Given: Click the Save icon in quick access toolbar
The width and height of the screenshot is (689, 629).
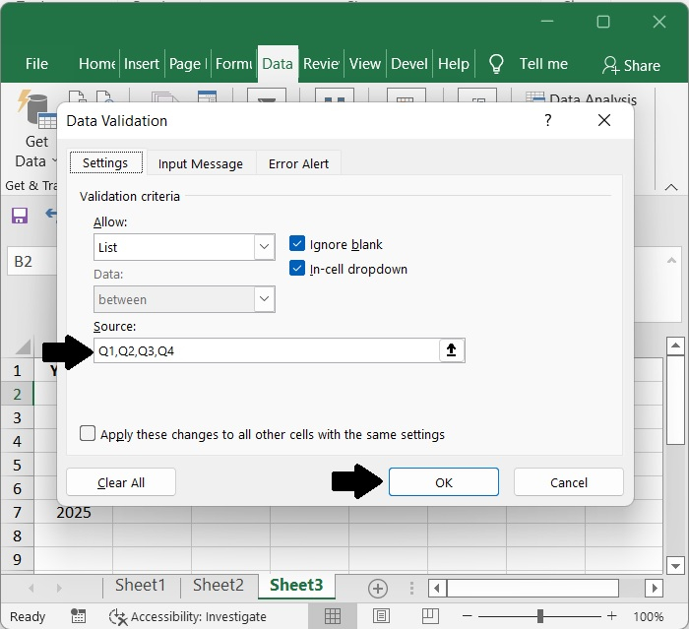Looking at the screenshot, I should (20, 216).
